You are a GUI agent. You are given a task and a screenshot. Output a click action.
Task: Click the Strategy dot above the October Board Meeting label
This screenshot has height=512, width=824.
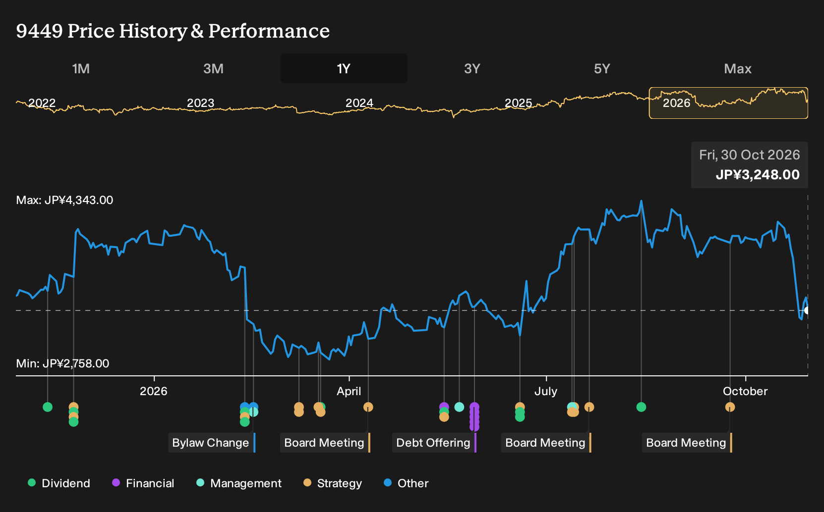(730, 407)
